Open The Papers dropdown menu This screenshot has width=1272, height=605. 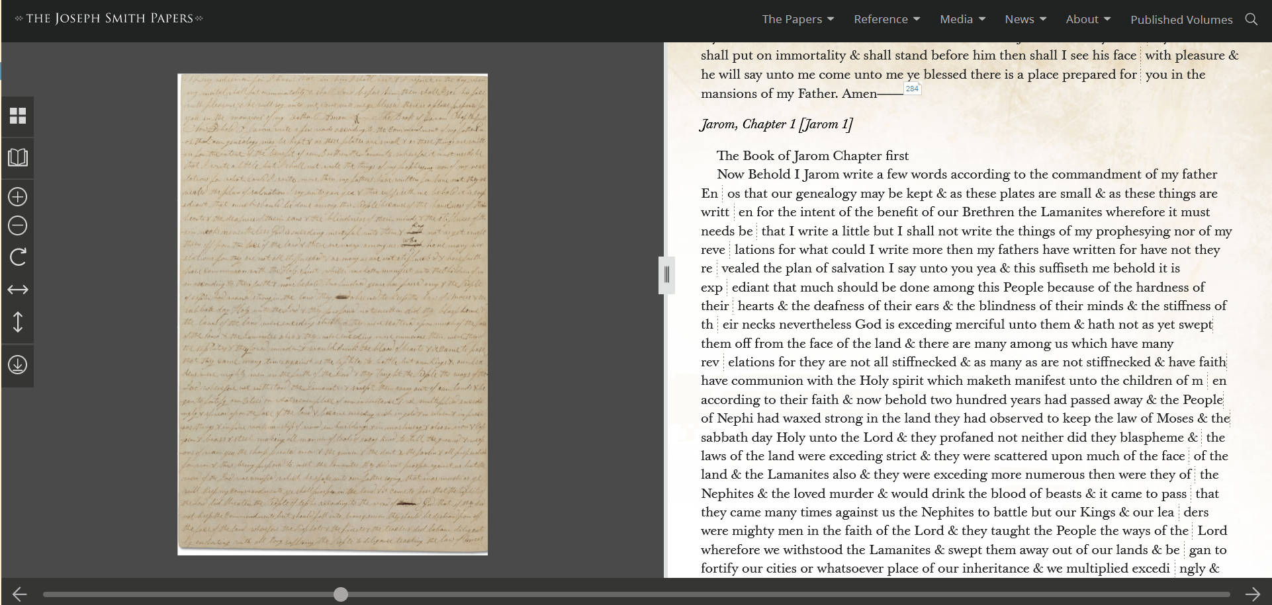tap(797, 19)
